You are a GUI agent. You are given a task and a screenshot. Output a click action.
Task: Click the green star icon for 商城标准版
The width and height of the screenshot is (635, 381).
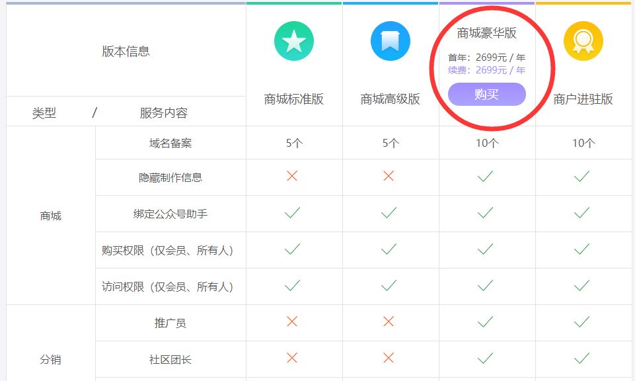pyautogui.click(x=293, y=40)
